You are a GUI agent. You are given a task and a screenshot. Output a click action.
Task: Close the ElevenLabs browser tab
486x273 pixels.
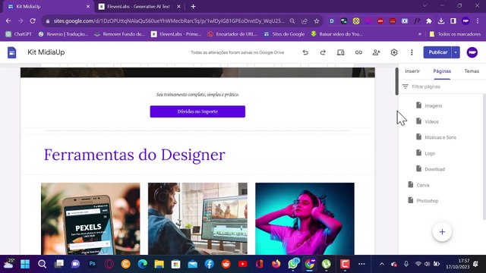(178, 7)
